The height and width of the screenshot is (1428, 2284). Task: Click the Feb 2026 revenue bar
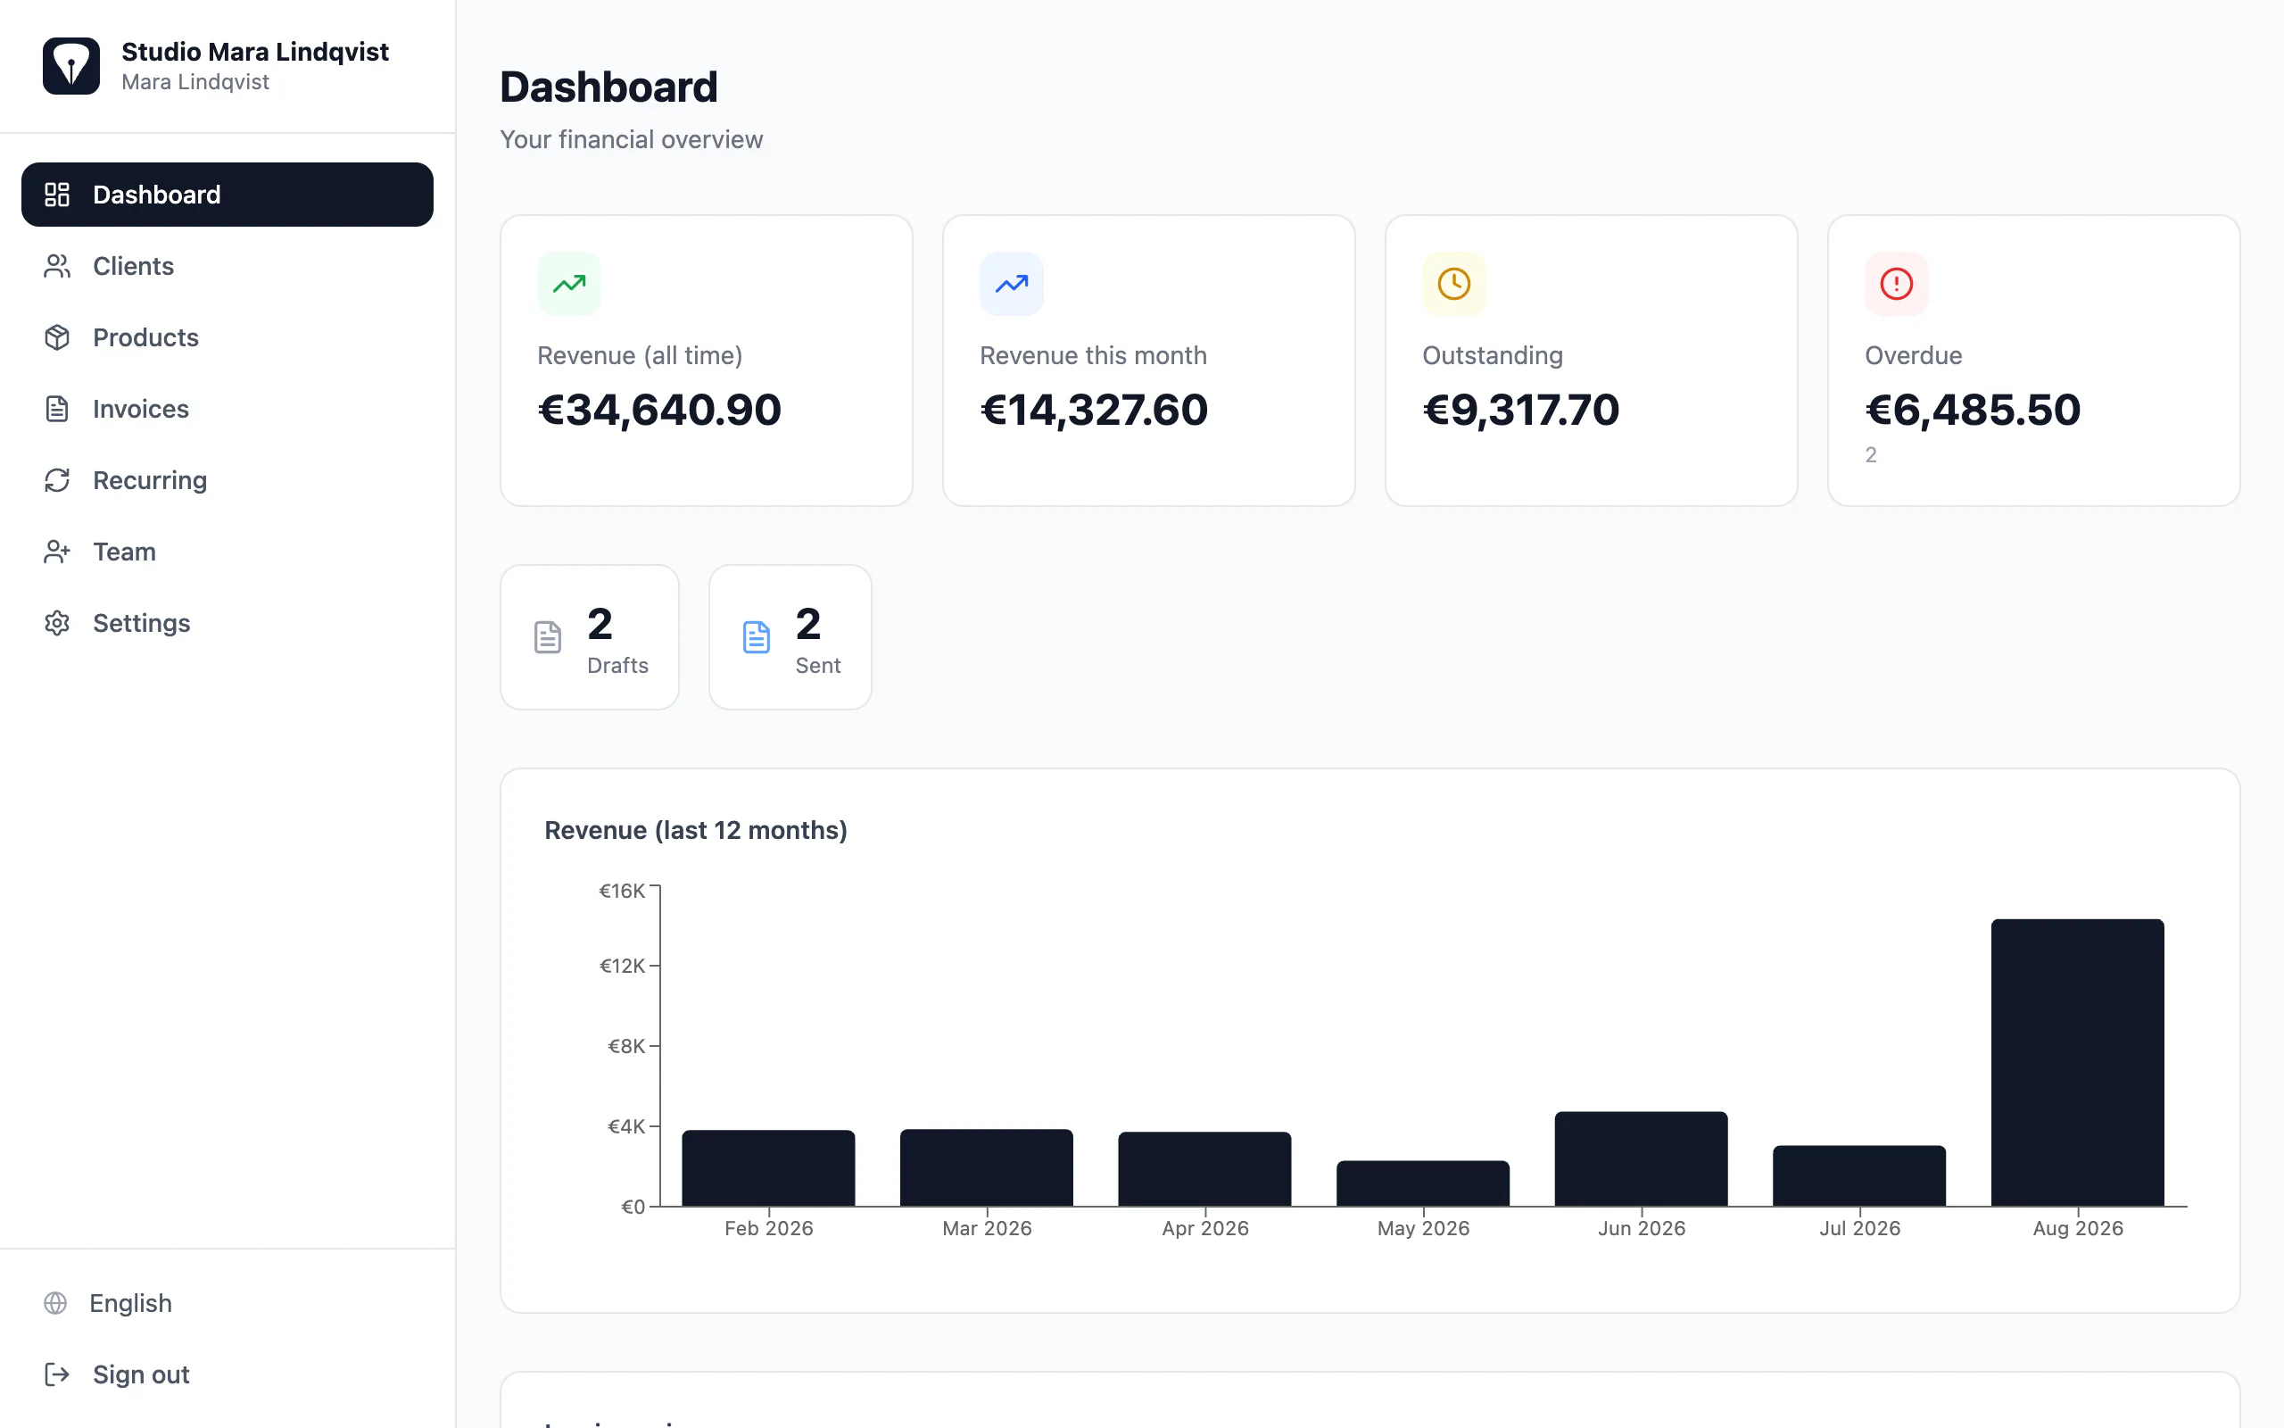768,1168
